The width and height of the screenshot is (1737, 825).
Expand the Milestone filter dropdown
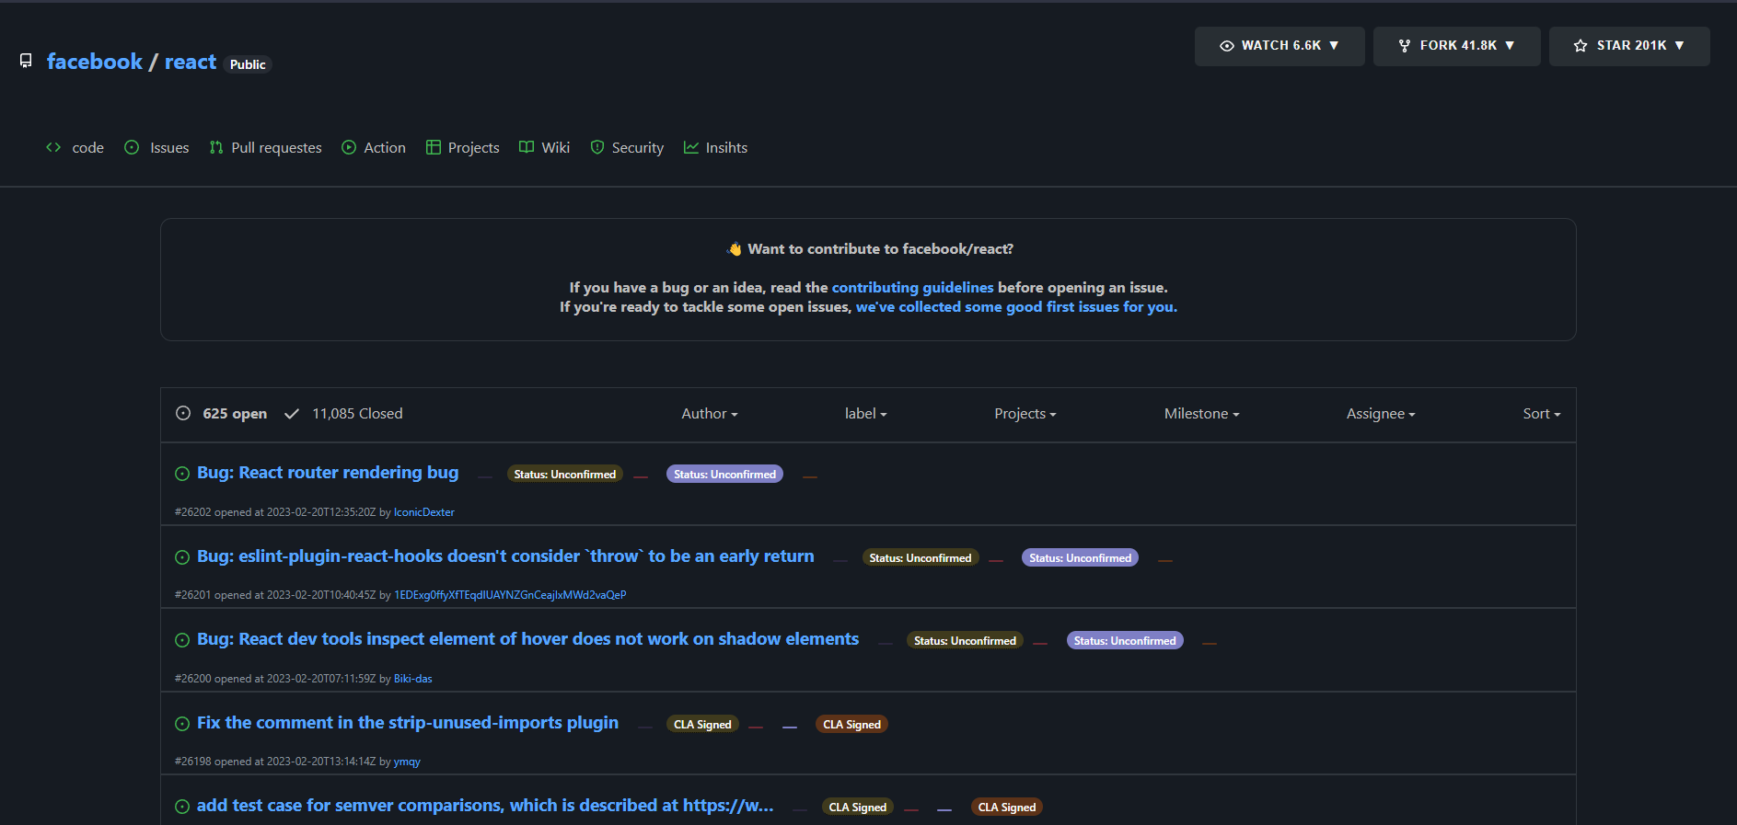point(1202,414)
